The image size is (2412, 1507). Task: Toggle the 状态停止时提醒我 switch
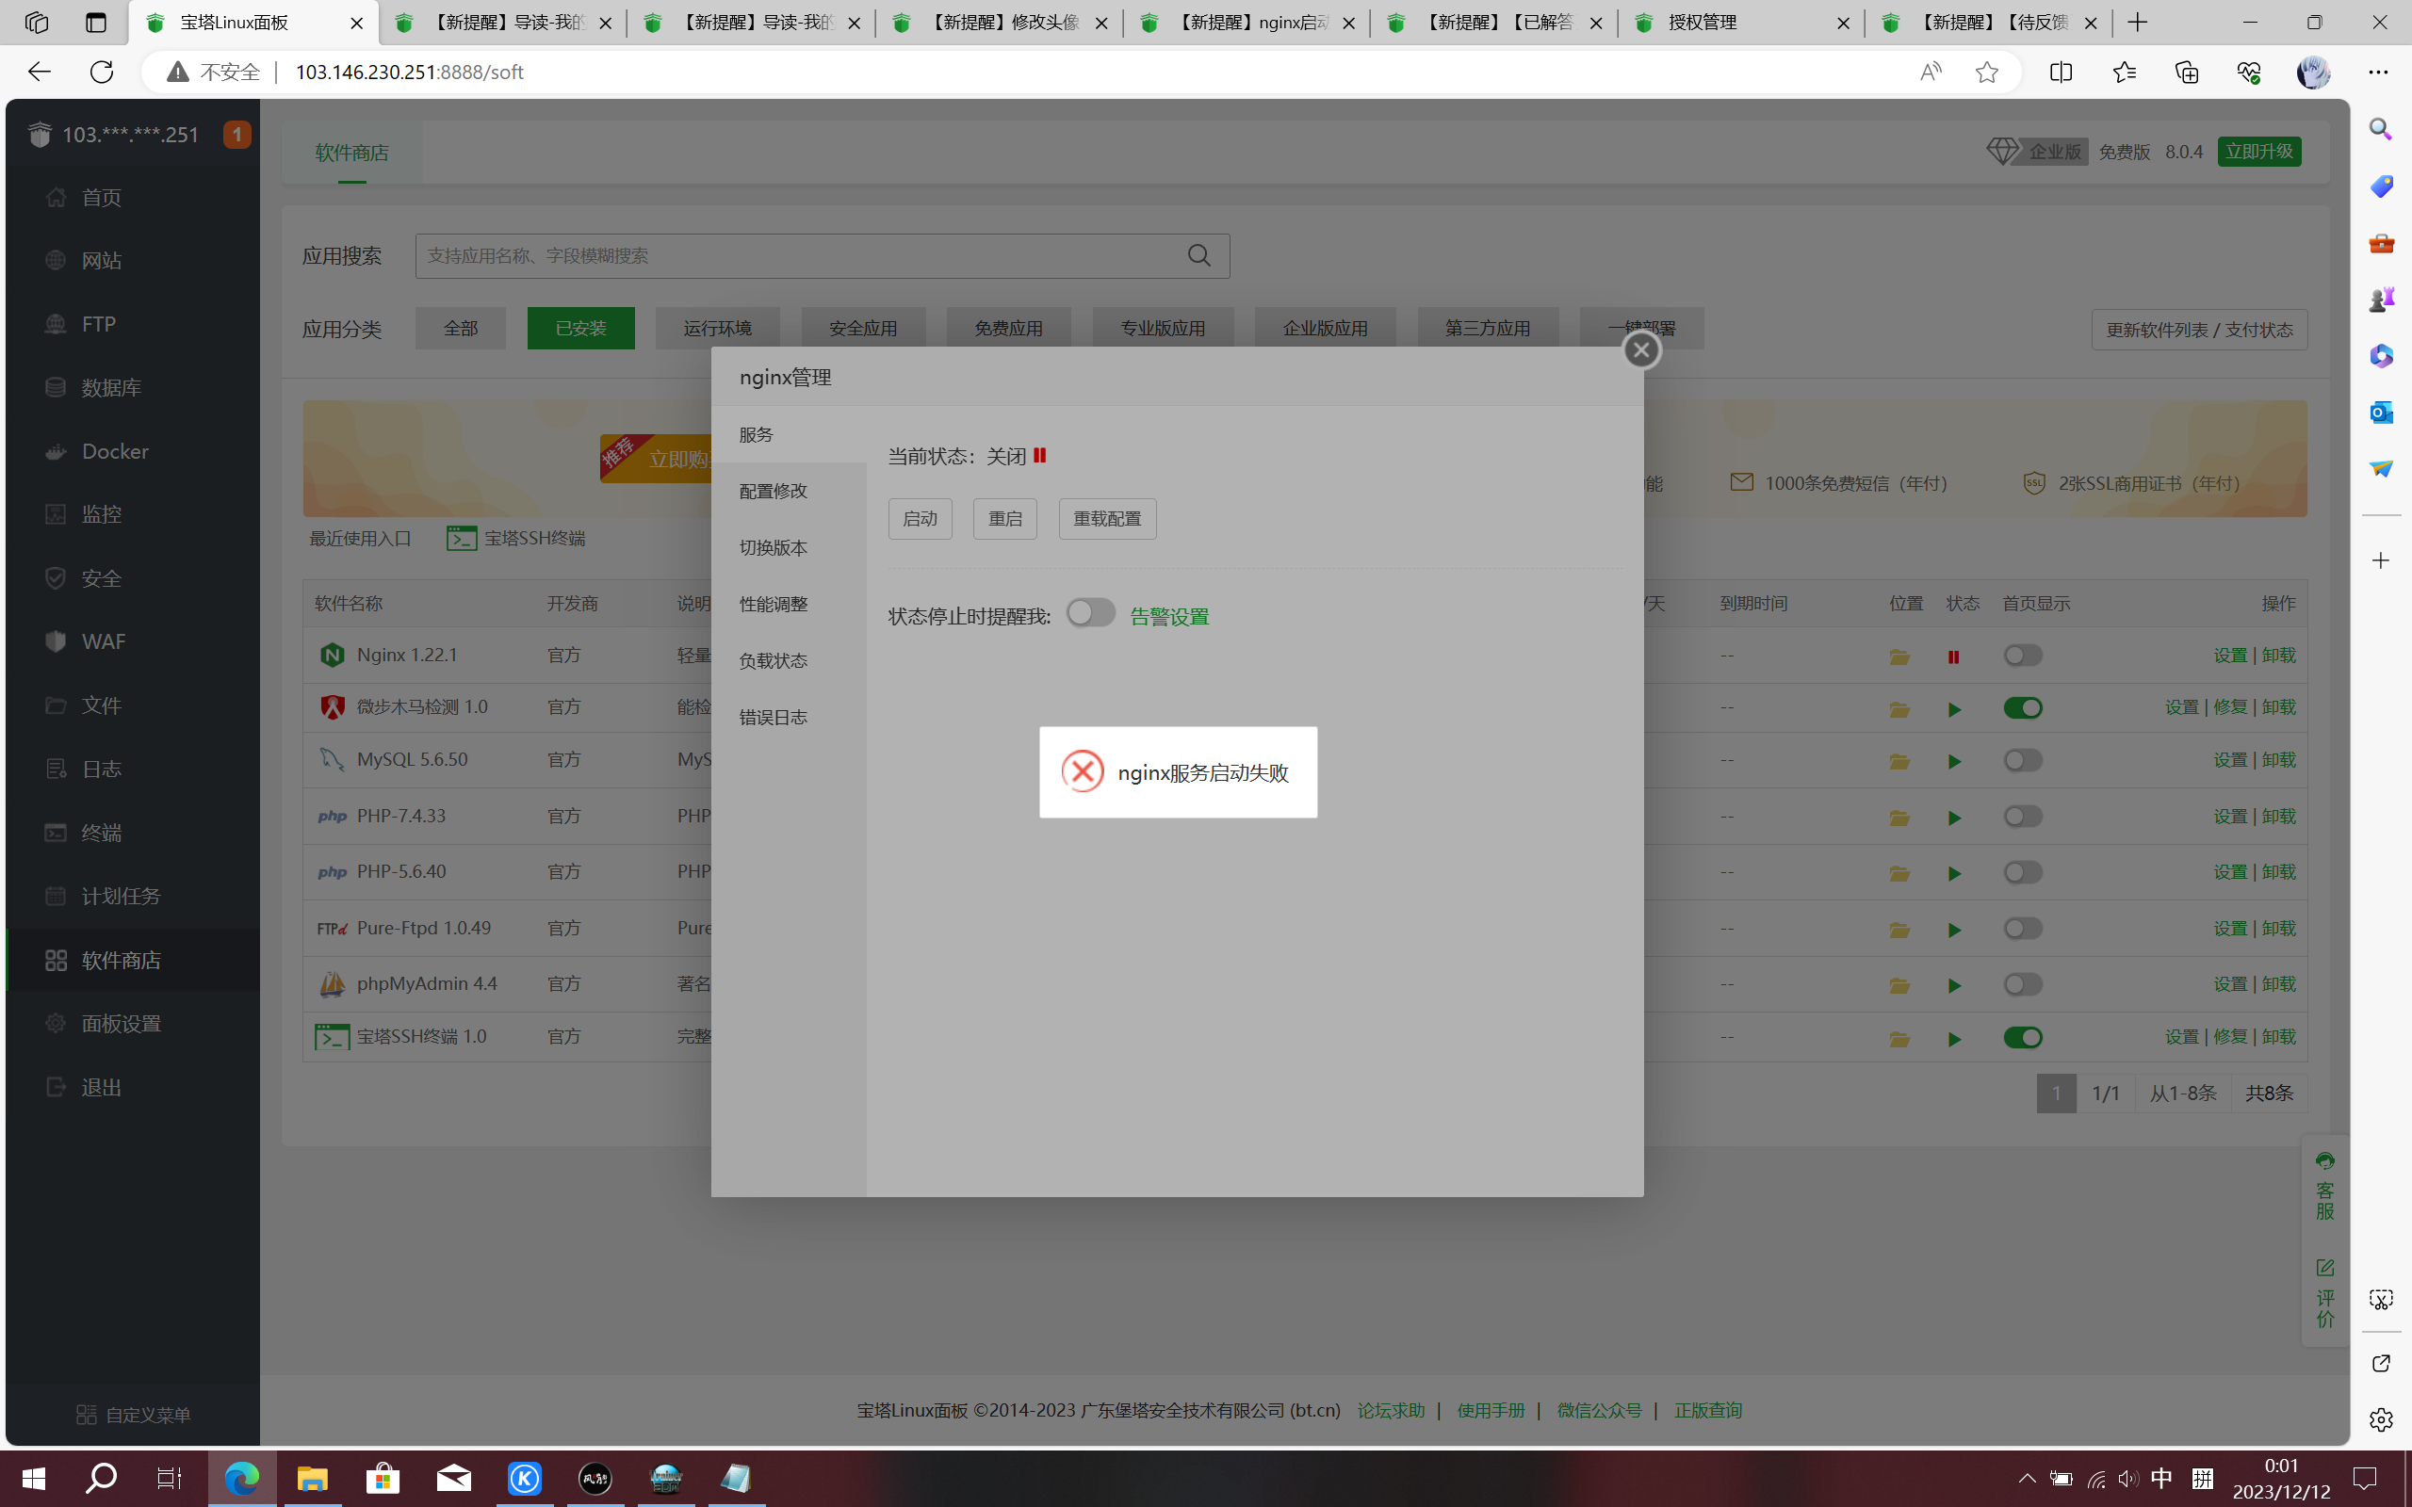[1090, 613]
